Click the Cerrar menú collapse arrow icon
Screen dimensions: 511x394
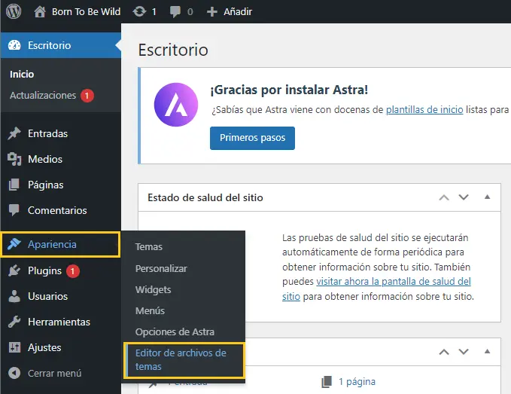[x=14, y=373]
